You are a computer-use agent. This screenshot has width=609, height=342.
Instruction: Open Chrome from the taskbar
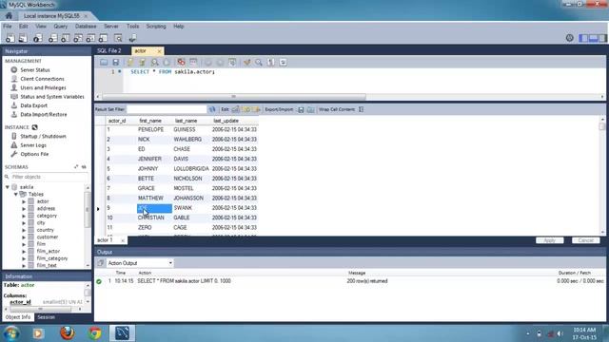(95, 333)
